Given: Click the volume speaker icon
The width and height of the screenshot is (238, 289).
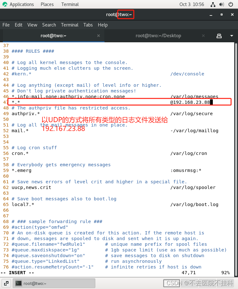Looking at the screenshot, I should (x=222, y=4).
